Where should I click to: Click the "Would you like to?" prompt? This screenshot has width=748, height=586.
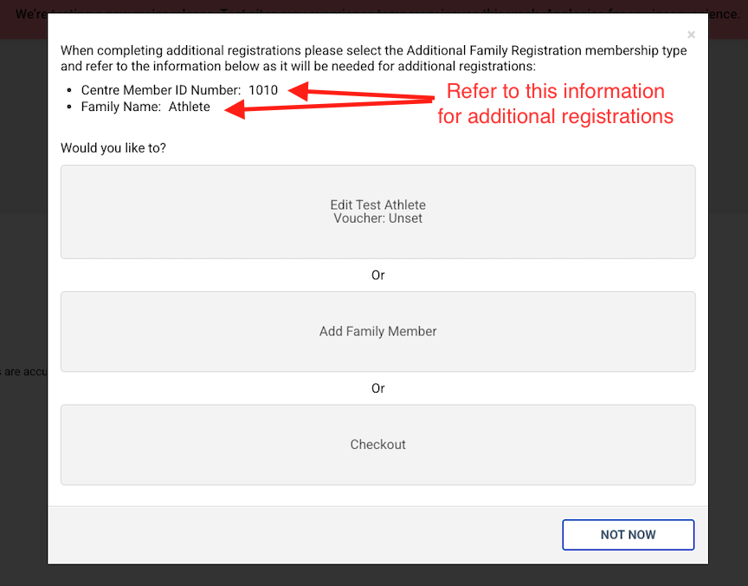click(113, 148)
